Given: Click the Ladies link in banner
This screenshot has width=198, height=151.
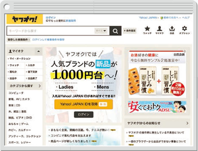Looking at the screenshot, I should click(66, 87).
